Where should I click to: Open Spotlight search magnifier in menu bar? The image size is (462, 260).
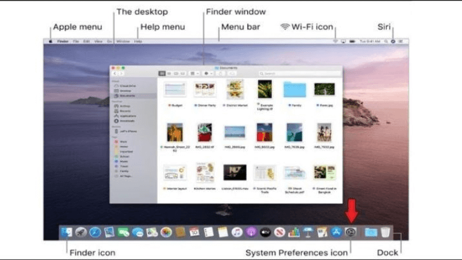point(386,42)
